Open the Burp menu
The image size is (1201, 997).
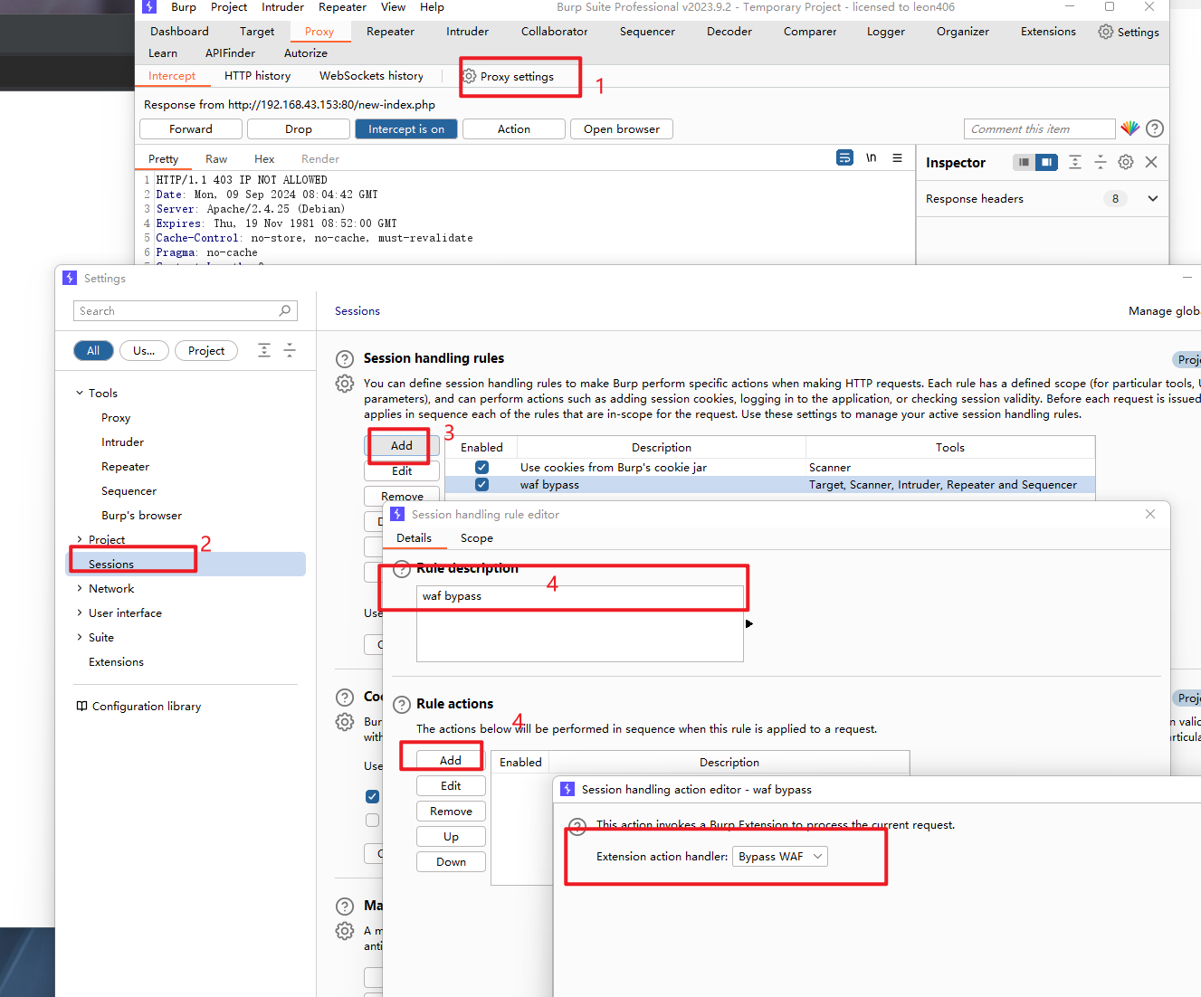pos(184,7)
